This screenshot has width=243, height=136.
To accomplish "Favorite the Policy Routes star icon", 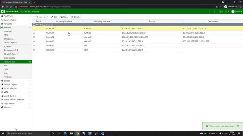I will coord(30,62).
